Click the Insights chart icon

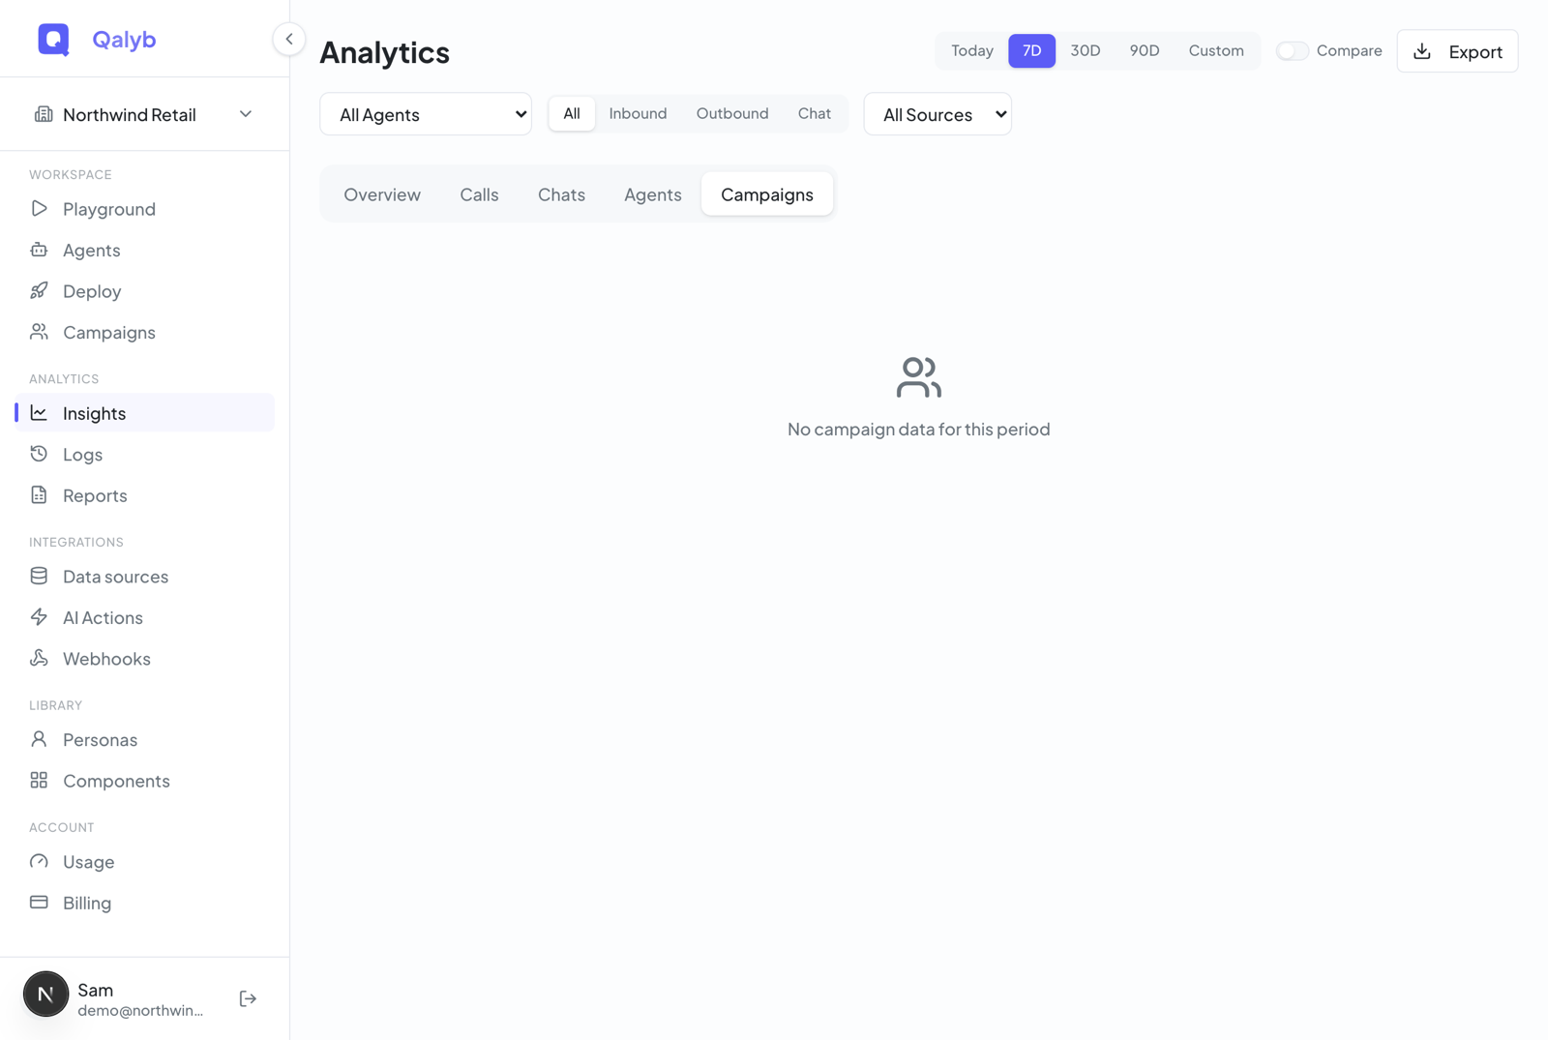39,413
